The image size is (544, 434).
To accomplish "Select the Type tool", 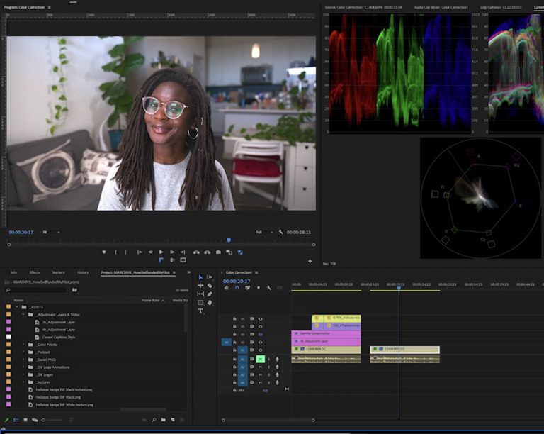I will pos(200,311).
